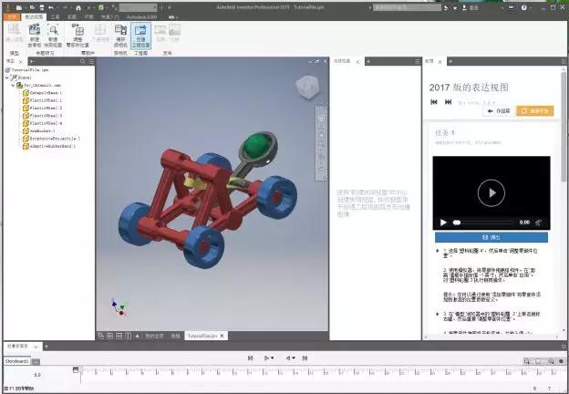The height and width of the screenshot is (394, 569).
Task: Go to storyboard start with the skip-to-beginning control
Action: coord(250,358)
